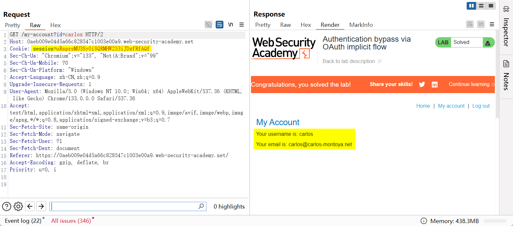Switch Request view to Pretty tab
Viewport: 513px width, 226px height.
[x=12, y=25]
